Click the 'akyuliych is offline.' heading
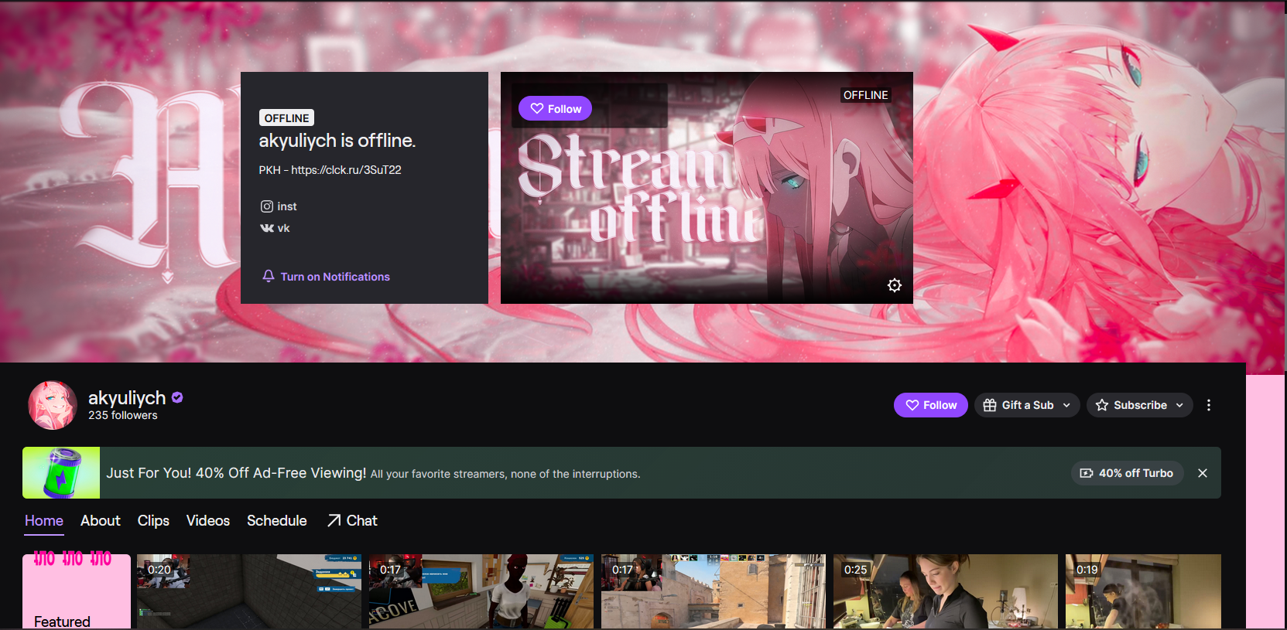1287x630 pixels. pos(337,140)
